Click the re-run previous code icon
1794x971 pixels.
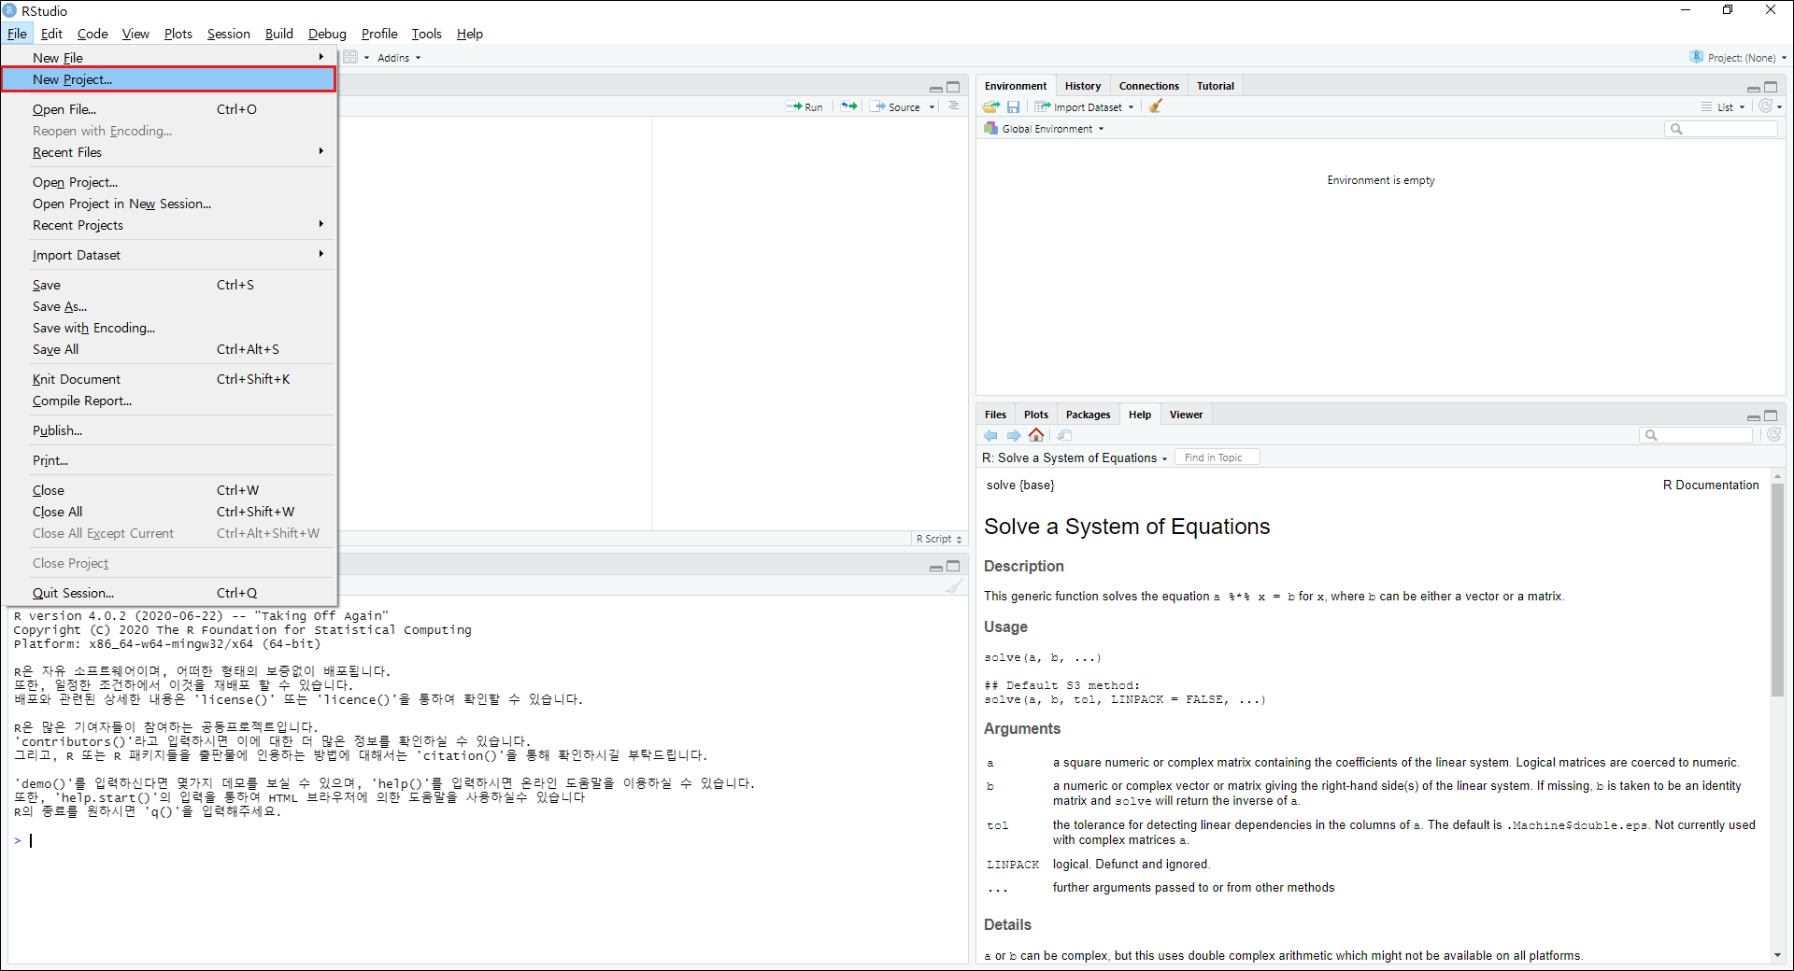848,106
